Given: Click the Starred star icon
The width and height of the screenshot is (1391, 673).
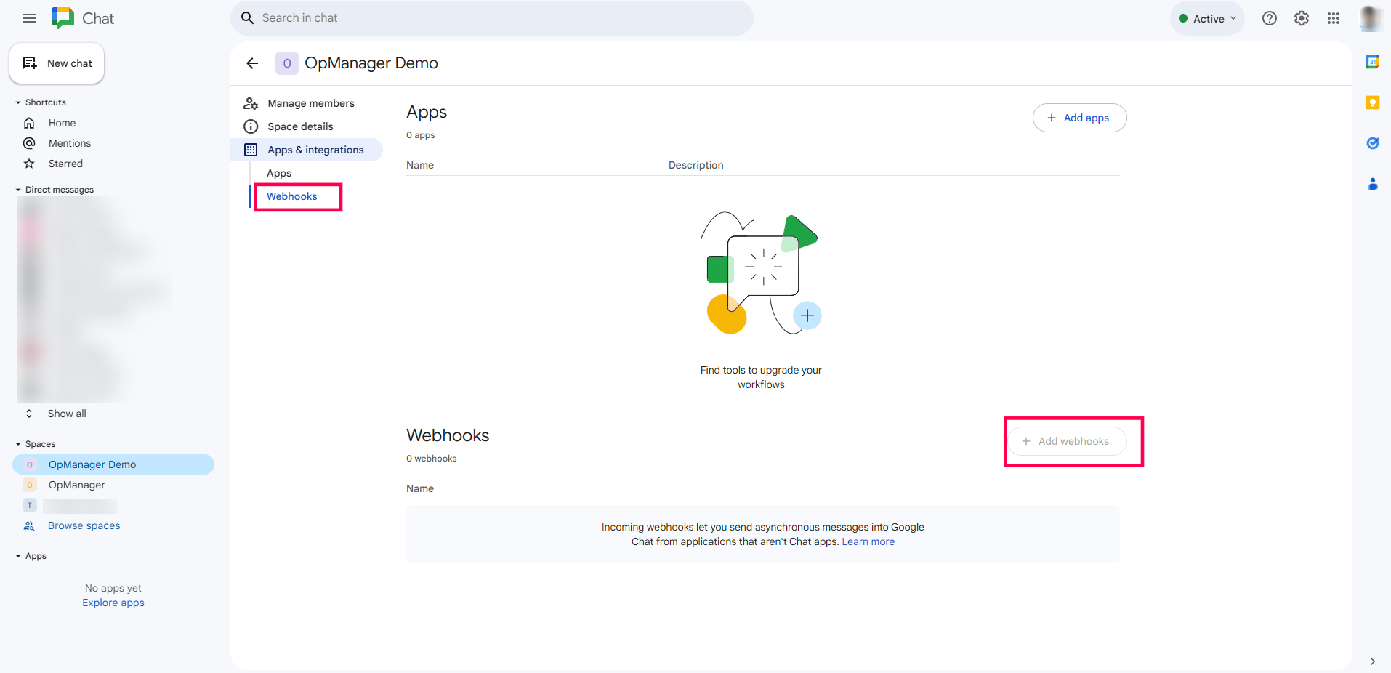Looking at the screenshot, I should pos(29,164).
